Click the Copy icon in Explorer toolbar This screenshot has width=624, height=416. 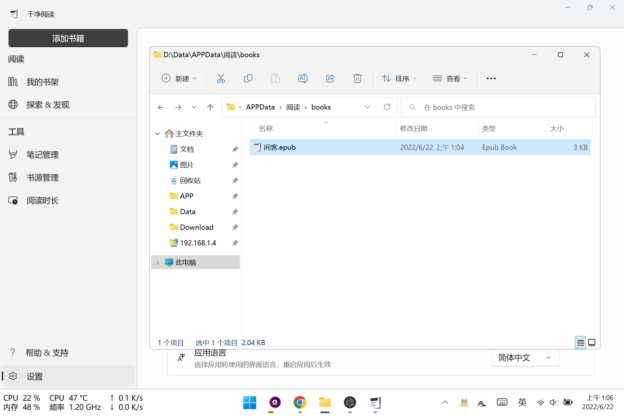pos(248,78)
